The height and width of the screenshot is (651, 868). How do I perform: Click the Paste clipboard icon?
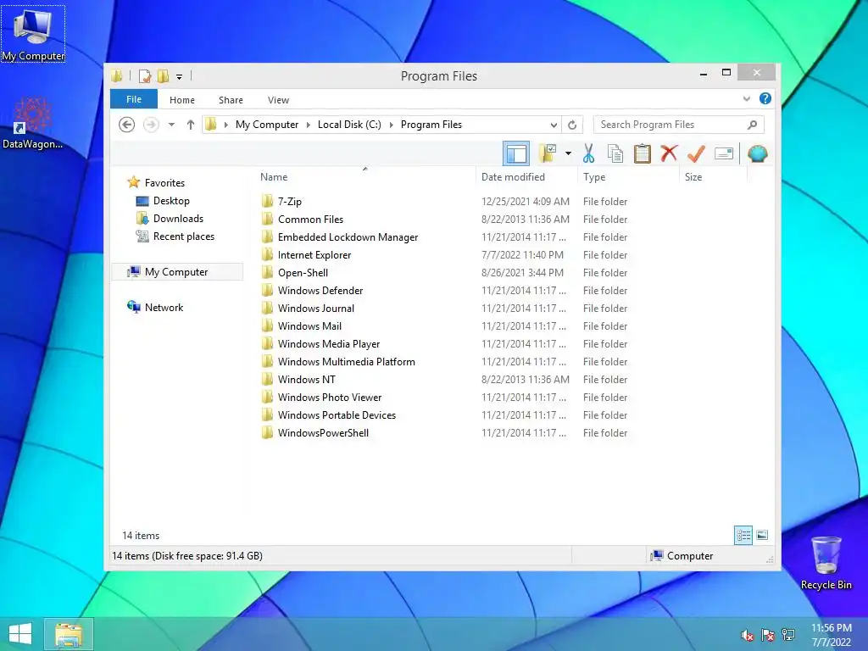[x=643, y=153]
